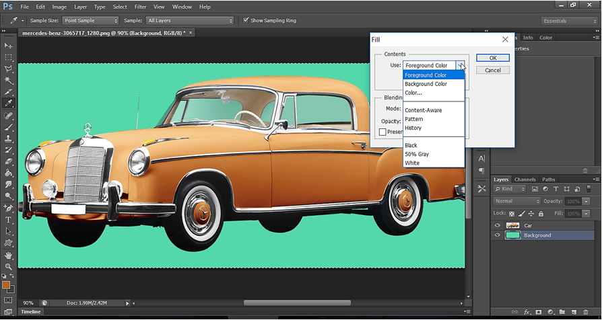This screenshot has width=602, height=320.
Task: Uncheck Show Sampling Ring checkbox
Action: click(x=246, y=20)
